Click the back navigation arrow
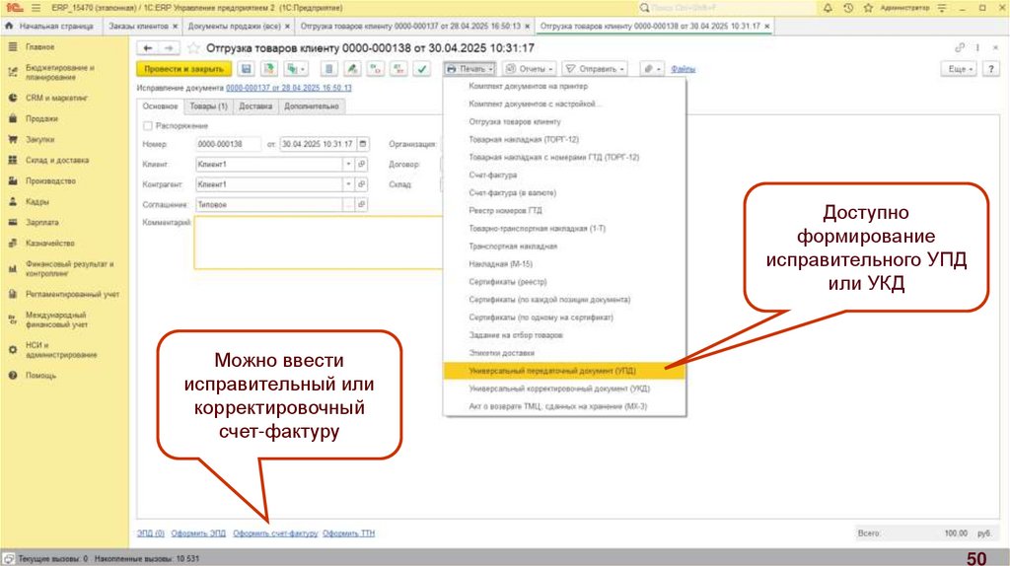 pos(148,47)
